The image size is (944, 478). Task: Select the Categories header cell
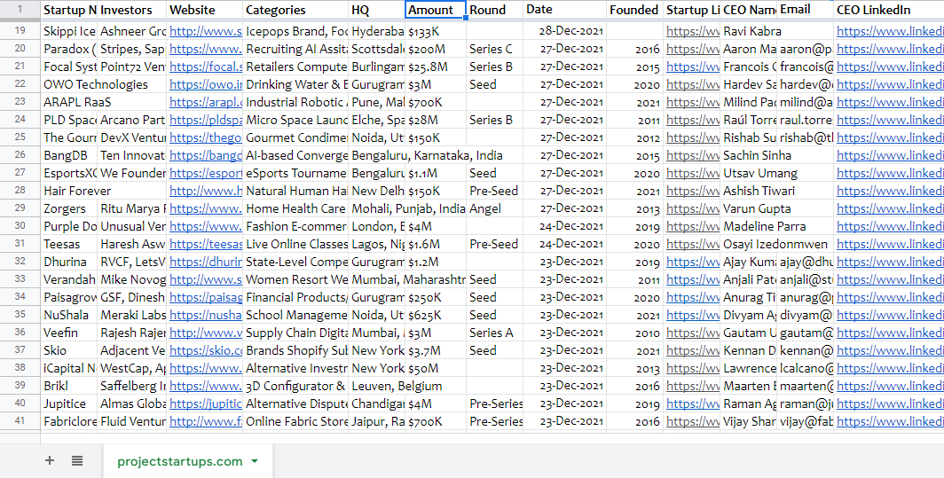295,10
